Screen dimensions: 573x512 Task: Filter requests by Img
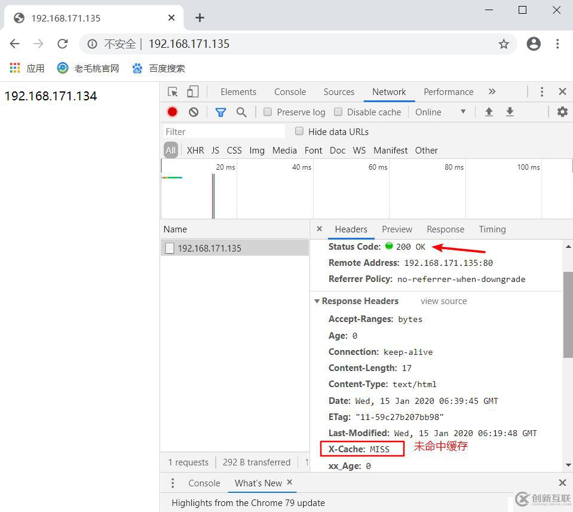(257, 150)
